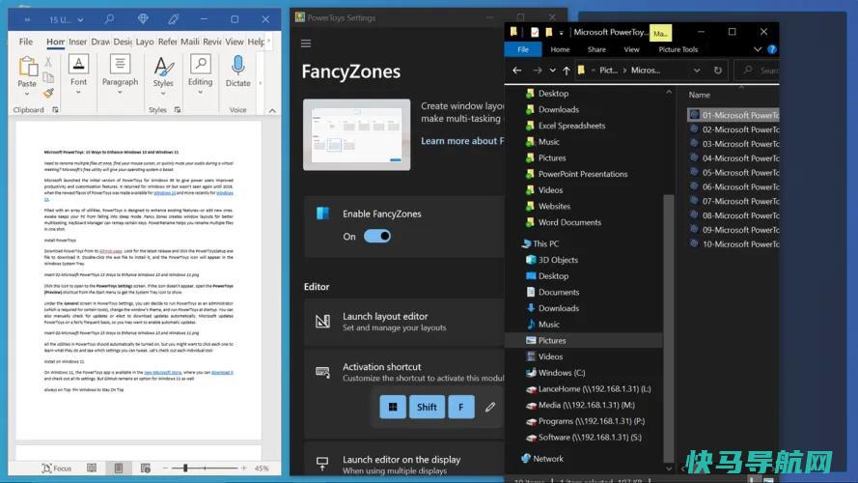Image resolution: width=858 pixels, height=483 pixels.
Task: Click the Shift key button in shortcut
Action: coord(427,407)
